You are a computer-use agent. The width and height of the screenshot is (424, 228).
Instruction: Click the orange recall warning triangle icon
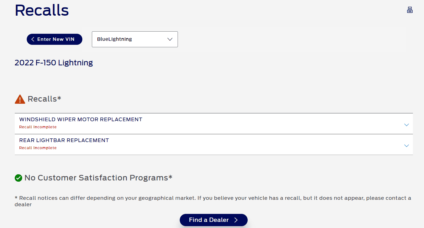[x=20, y=99]
